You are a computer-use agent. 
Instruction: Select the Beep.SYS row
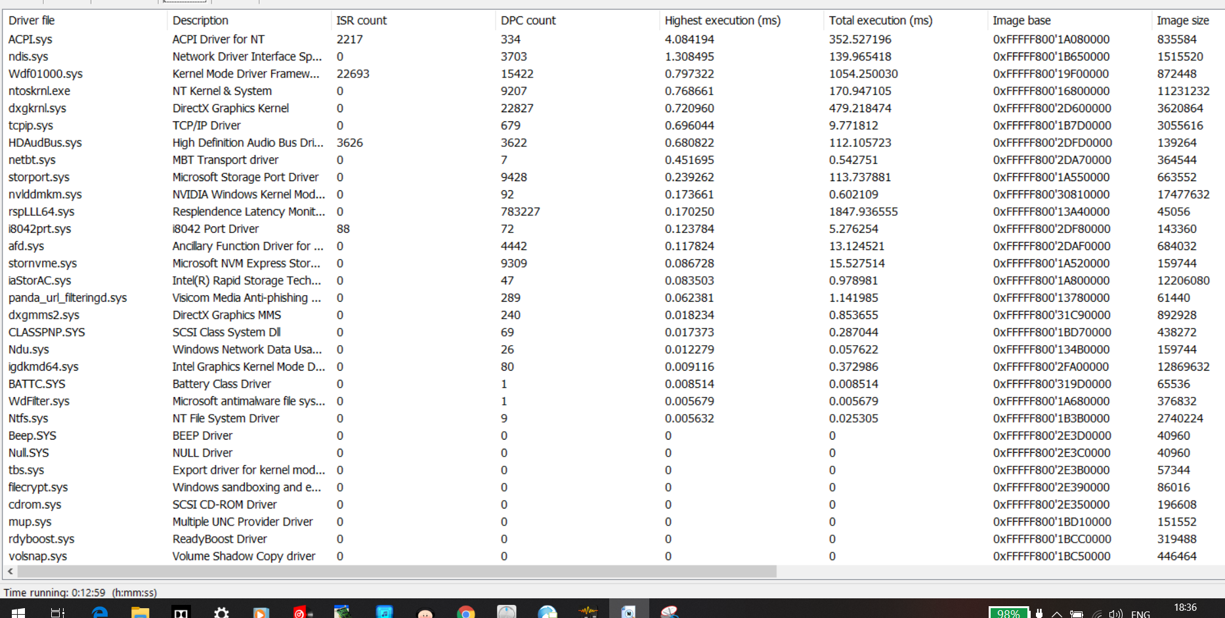(614, 435)
